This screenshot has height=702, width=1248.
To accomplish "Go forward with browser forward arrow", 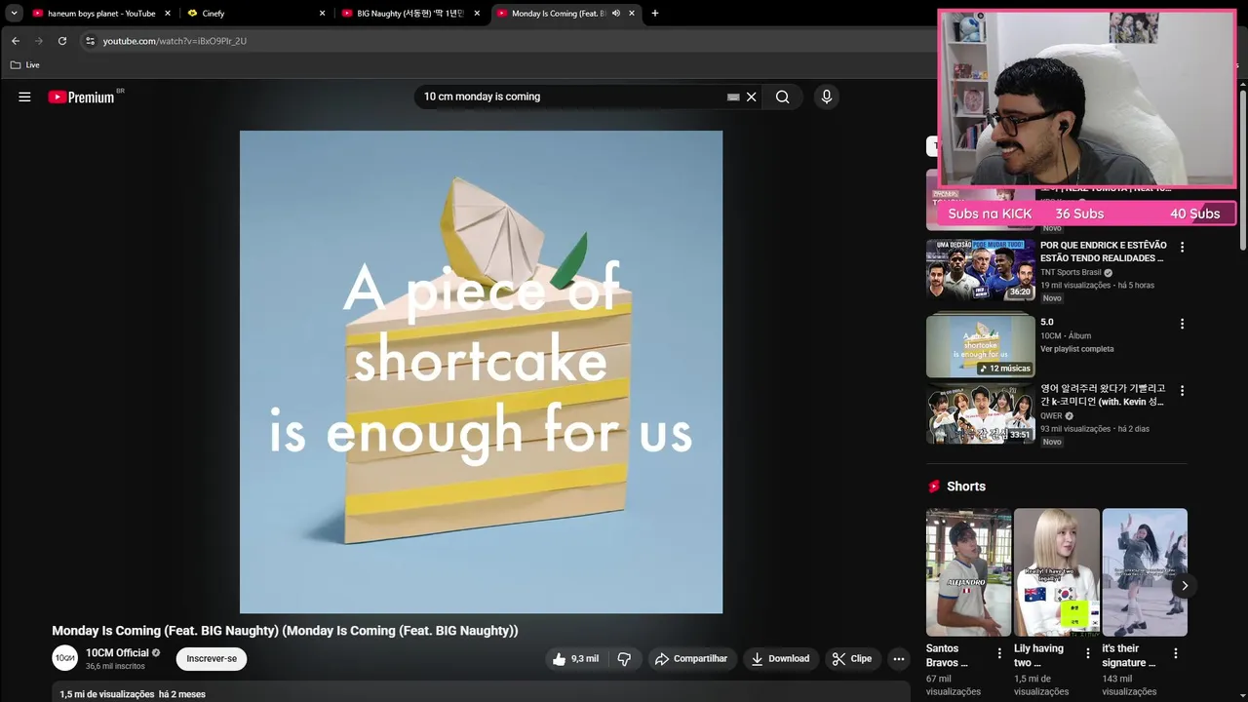I will (x=39, y=41).
